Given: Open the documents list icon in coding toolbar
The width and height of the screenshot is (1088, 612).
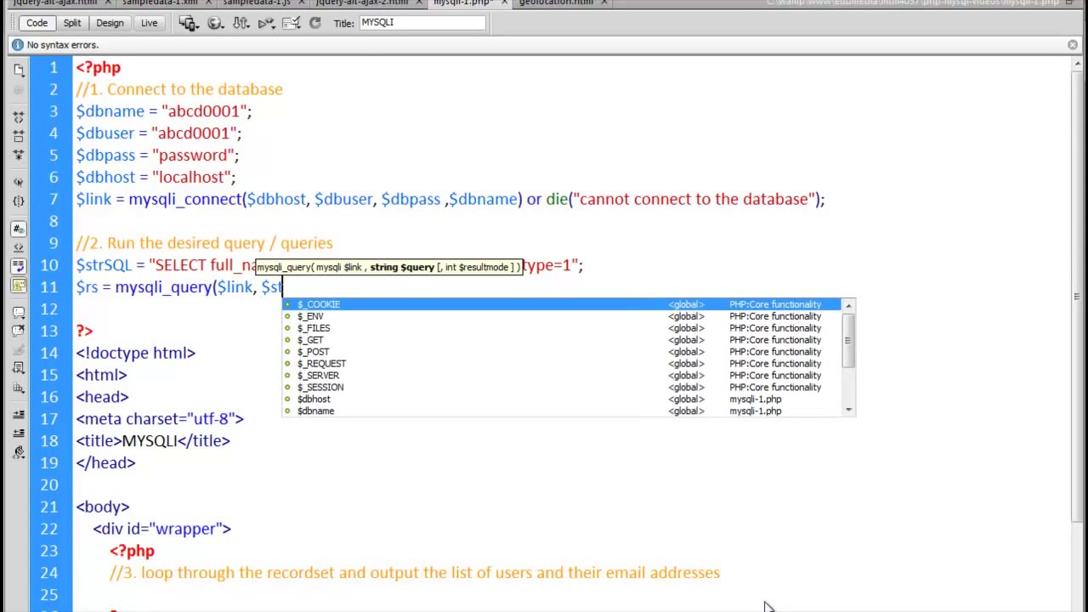Looking at the screenshot, I should pos(19,71).
